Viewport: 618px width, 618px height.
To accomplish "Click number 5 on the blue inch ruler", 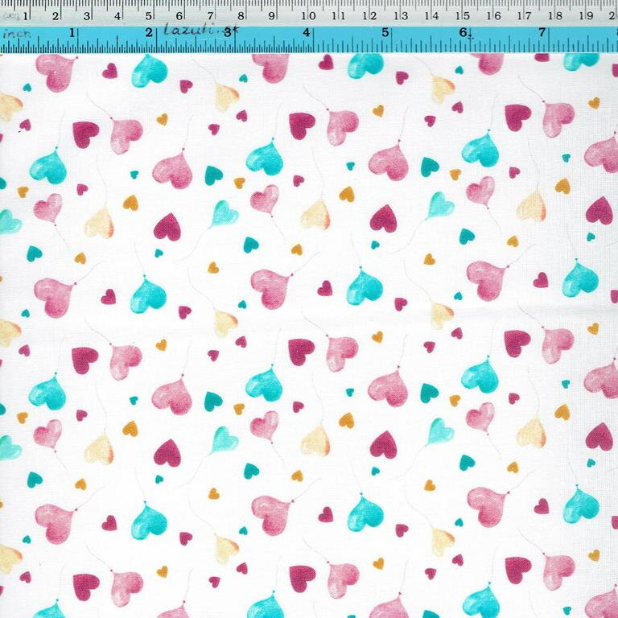I will click(385, 32).
